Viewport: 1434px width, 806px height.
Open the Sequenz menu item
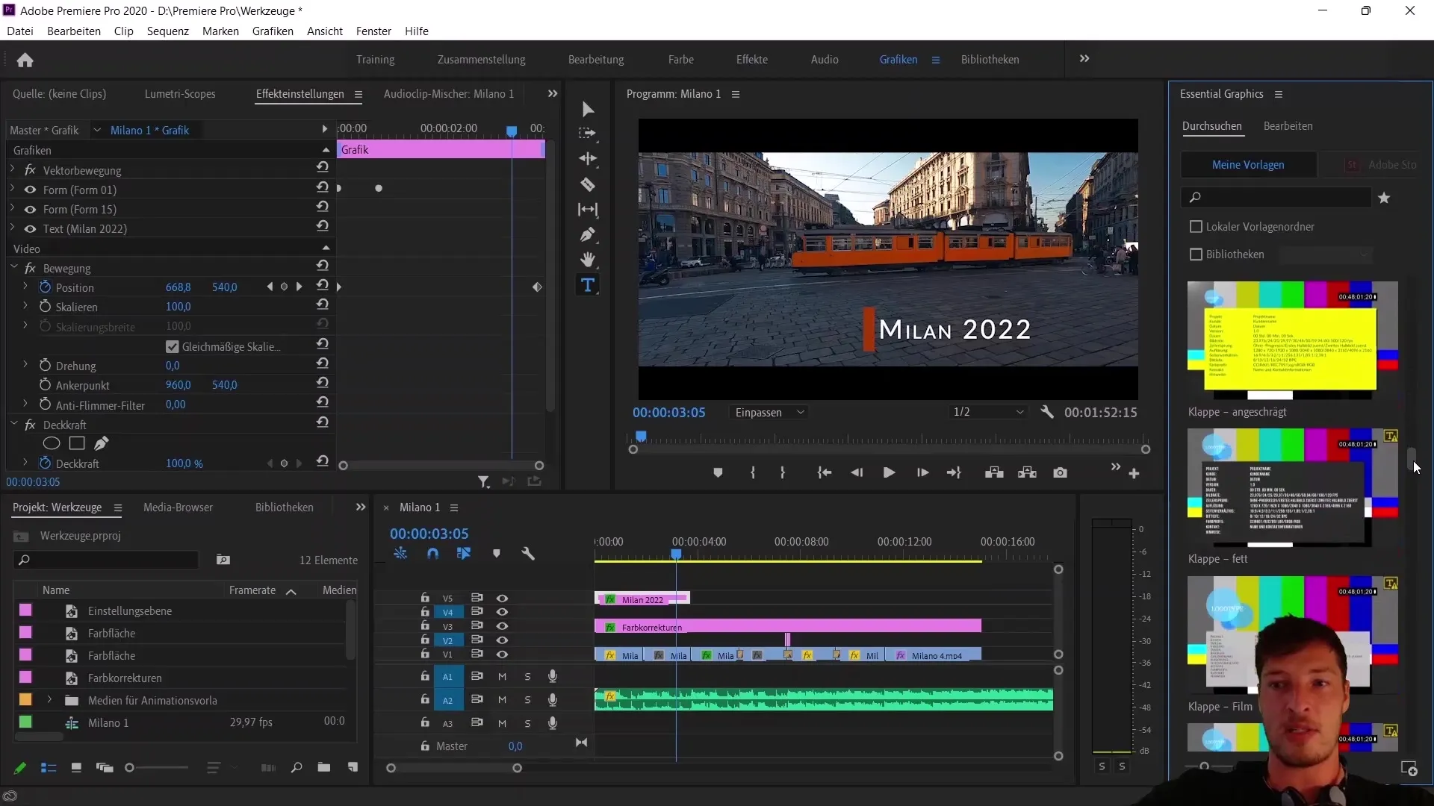[x=167, y=31]
